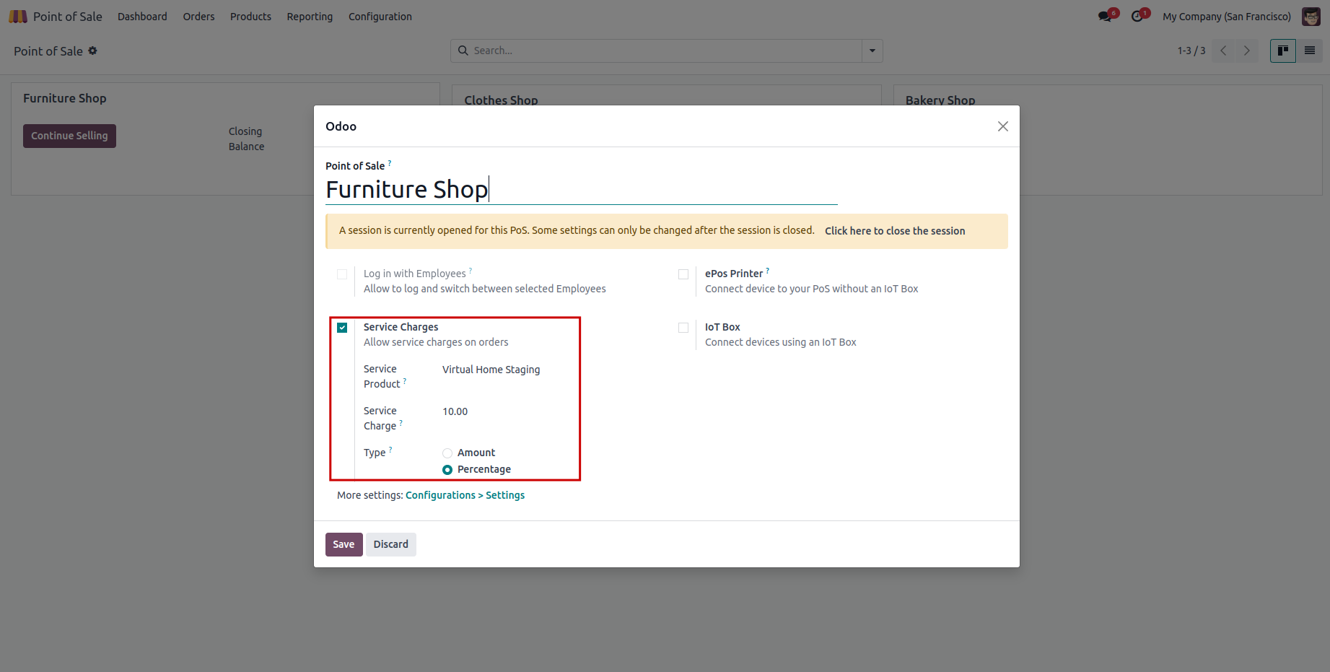Open My Company (San Francisco) switcher

click(x=1227, y=17)
